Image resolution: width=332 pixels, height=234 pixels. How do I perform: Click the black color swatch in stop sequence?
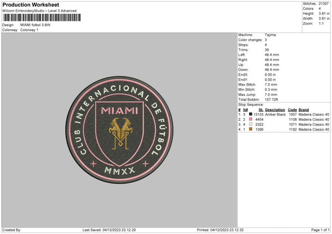click(251, 114)
